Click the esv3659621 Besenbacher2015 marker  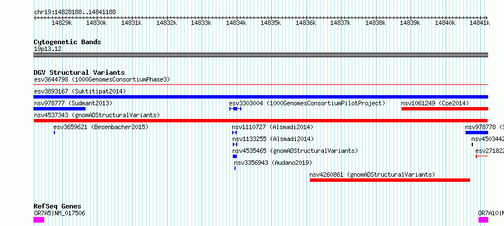click(x=54, y=133)
